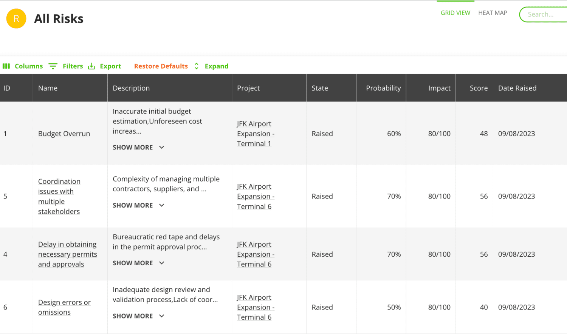Click score 40 in Design errors row
Viewport: 567px width, 334px height.
(484, 307)
